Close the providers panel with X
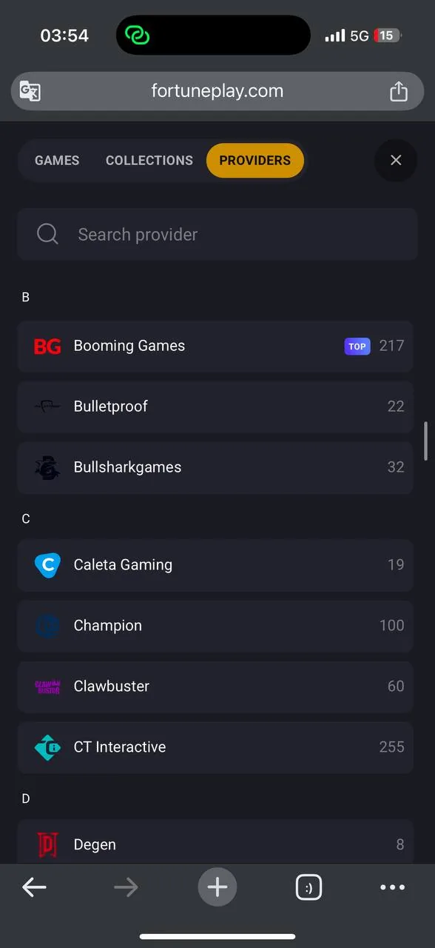 click(396, 160)
